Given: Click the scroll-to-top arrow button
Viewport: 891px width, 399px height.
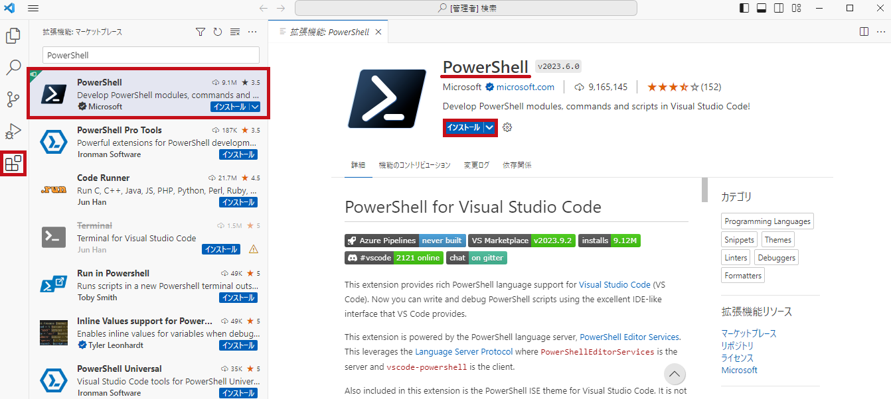Looking at the screenshot, I should tap(675, 374).
